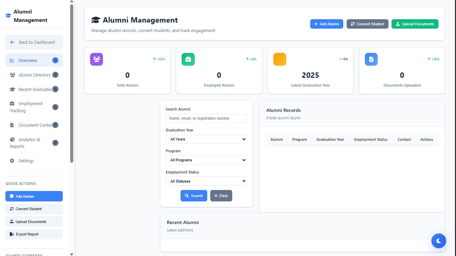Open the Graduation Year dropdown
Image resolution: width=456 pixels, height=256 pixels.
(x=206, y=139)
